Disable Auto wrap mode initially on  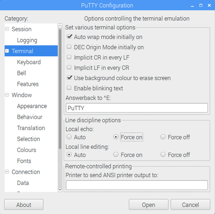click(69, 37)
